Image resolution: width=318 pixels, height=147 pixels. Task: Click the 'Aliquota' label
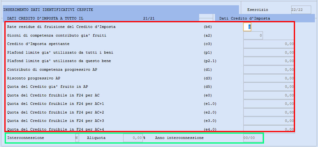tap(96, 138)
